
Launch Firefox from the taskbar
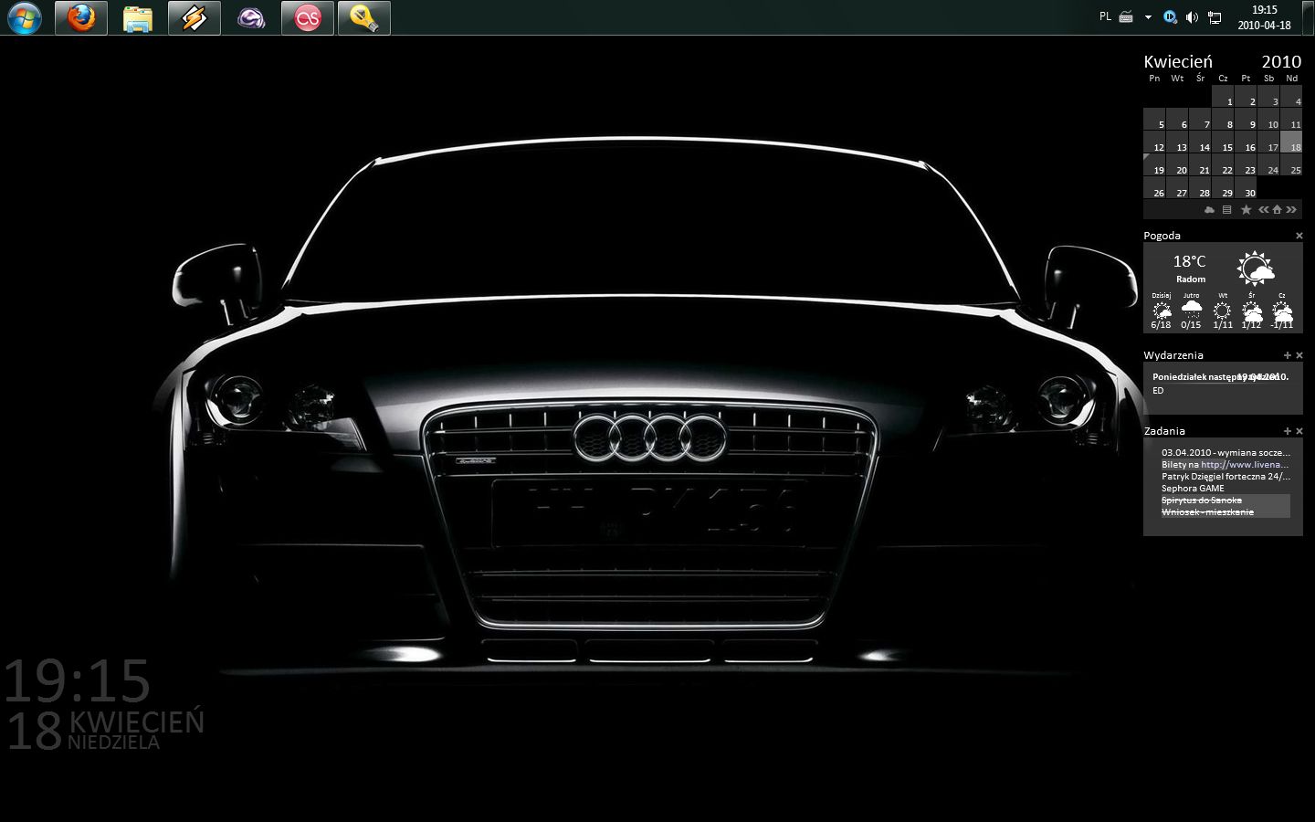(81, 17)
